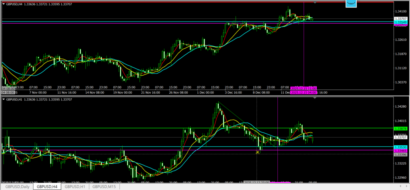Open the GBPUSD,H1 chart tab

pyautogui.click(x=75, y=186)
